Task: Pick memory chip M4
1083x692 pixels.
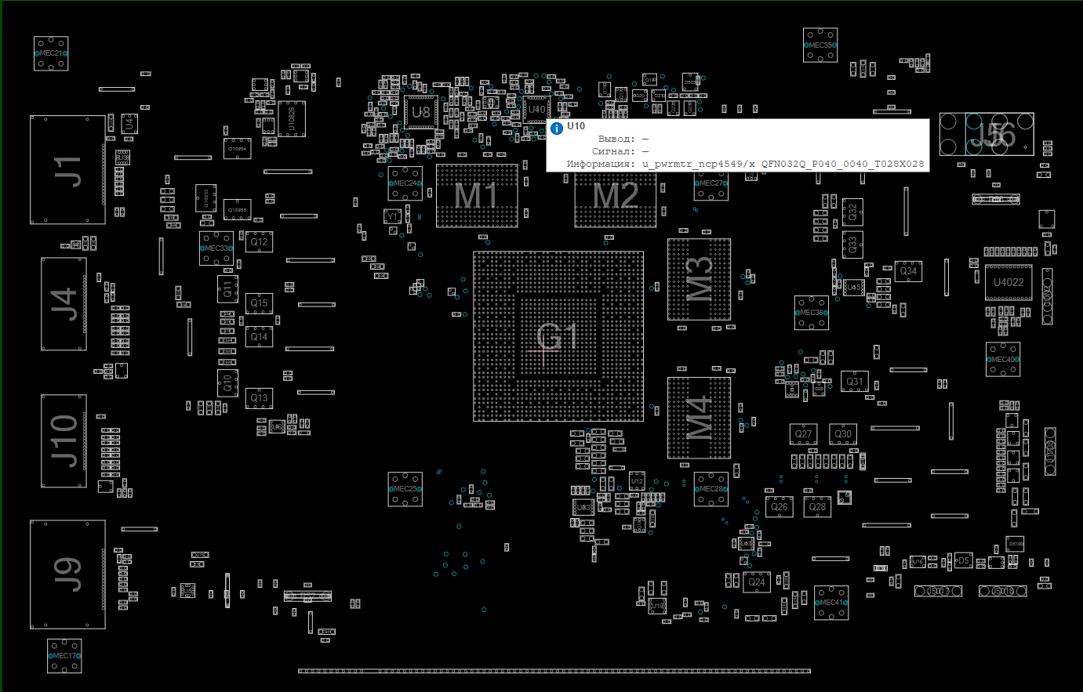Action: [699, 417]
